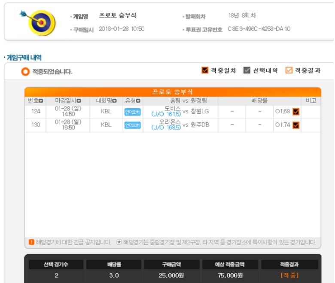
Task: Click the U/O 161.5 link for 모비스
Action: tap(166, 114)
